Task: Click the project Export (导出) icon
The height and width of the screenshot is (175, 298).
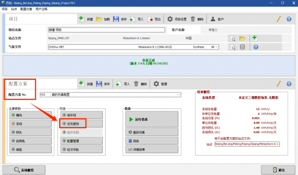Action: 150,19
